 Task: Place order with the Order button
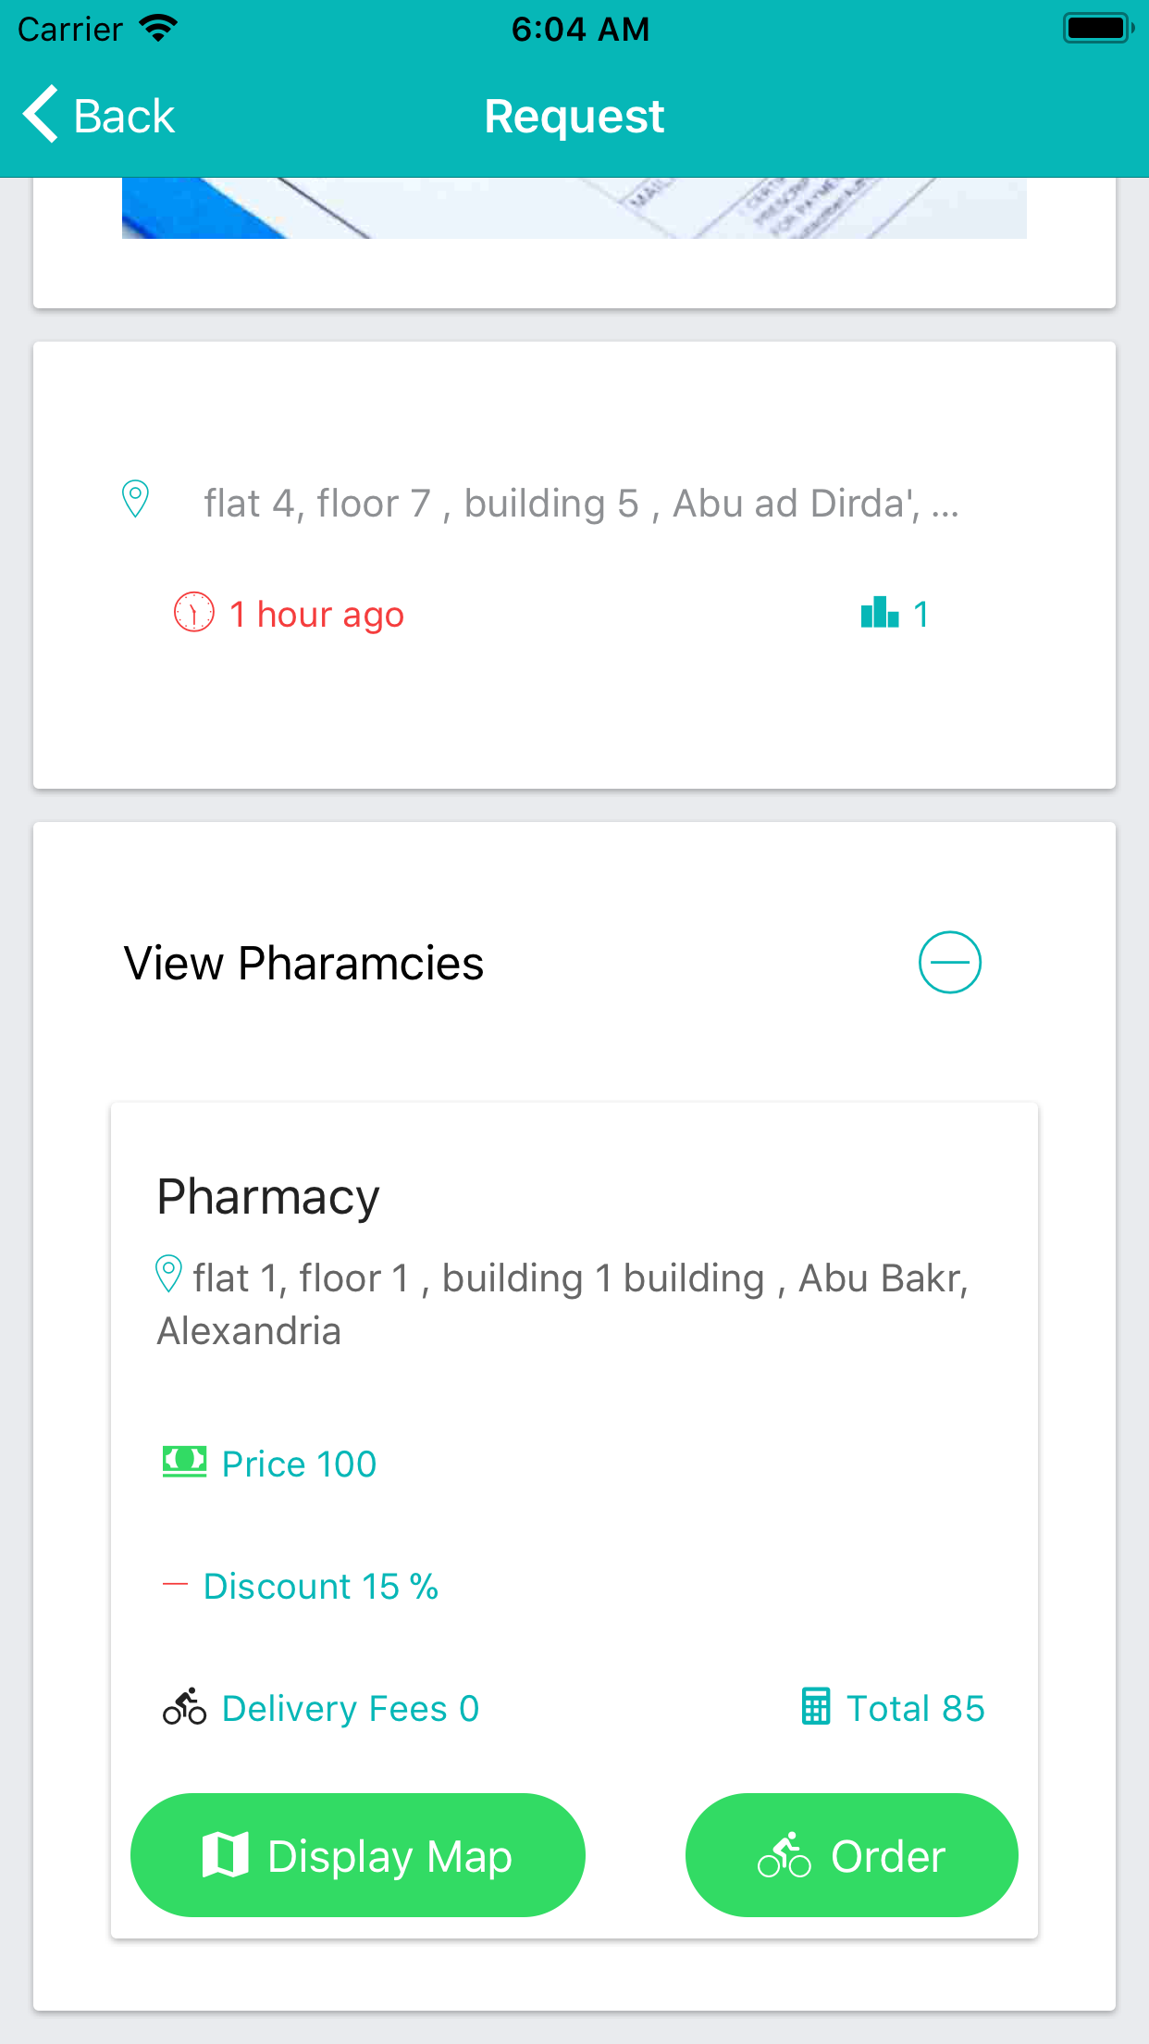coord(852,1855)
